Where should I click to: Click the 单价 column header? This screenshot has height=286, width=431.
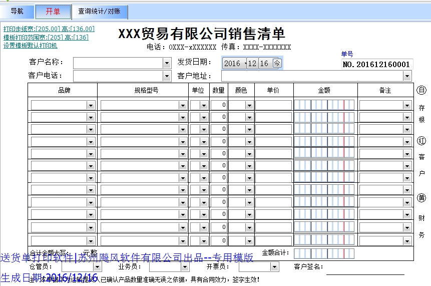pos(273,90)
